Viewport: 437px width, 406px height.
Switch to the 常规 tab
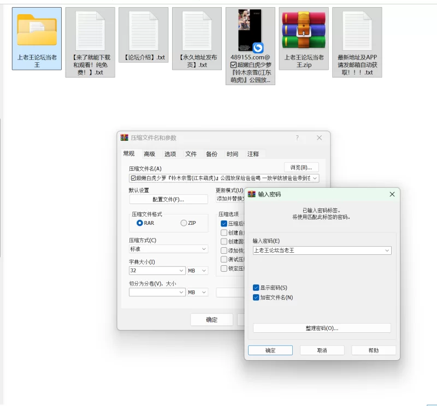pos(129,154)
